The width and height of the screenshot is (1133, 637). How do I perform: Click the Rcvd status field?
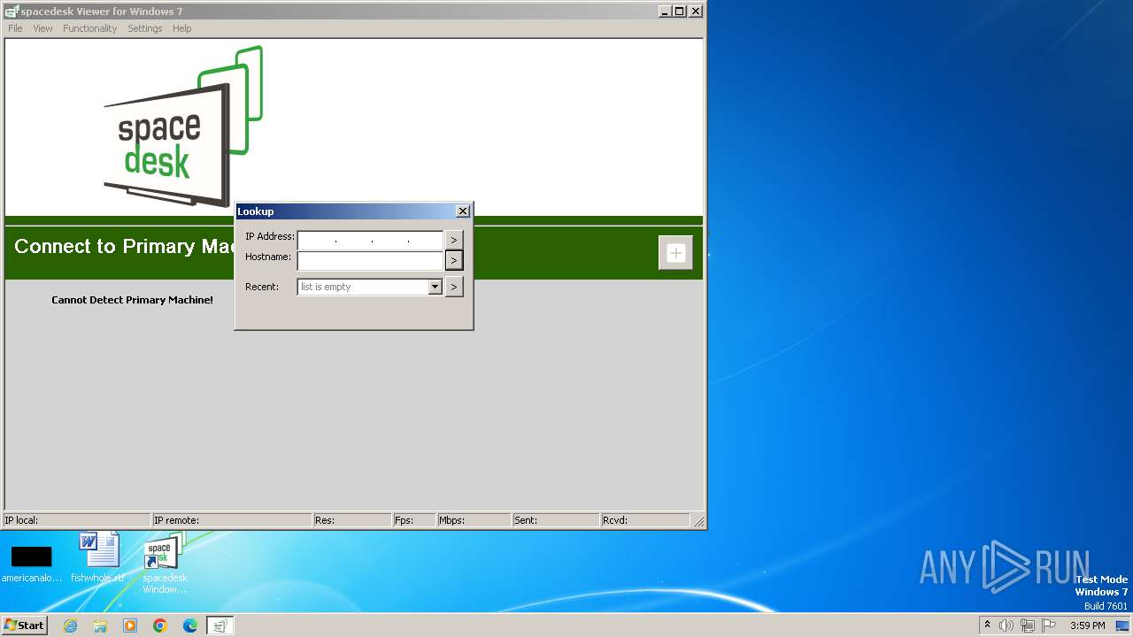pyautogui.click(x=645, y=520)
